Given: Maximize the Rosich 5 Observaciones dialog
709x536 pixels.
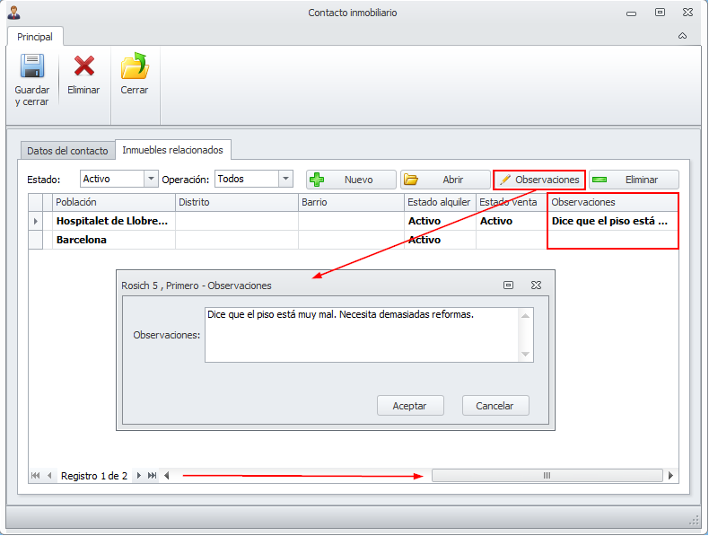Looking at the screenshot, I should pyautogui.click(x=508, y=285).
